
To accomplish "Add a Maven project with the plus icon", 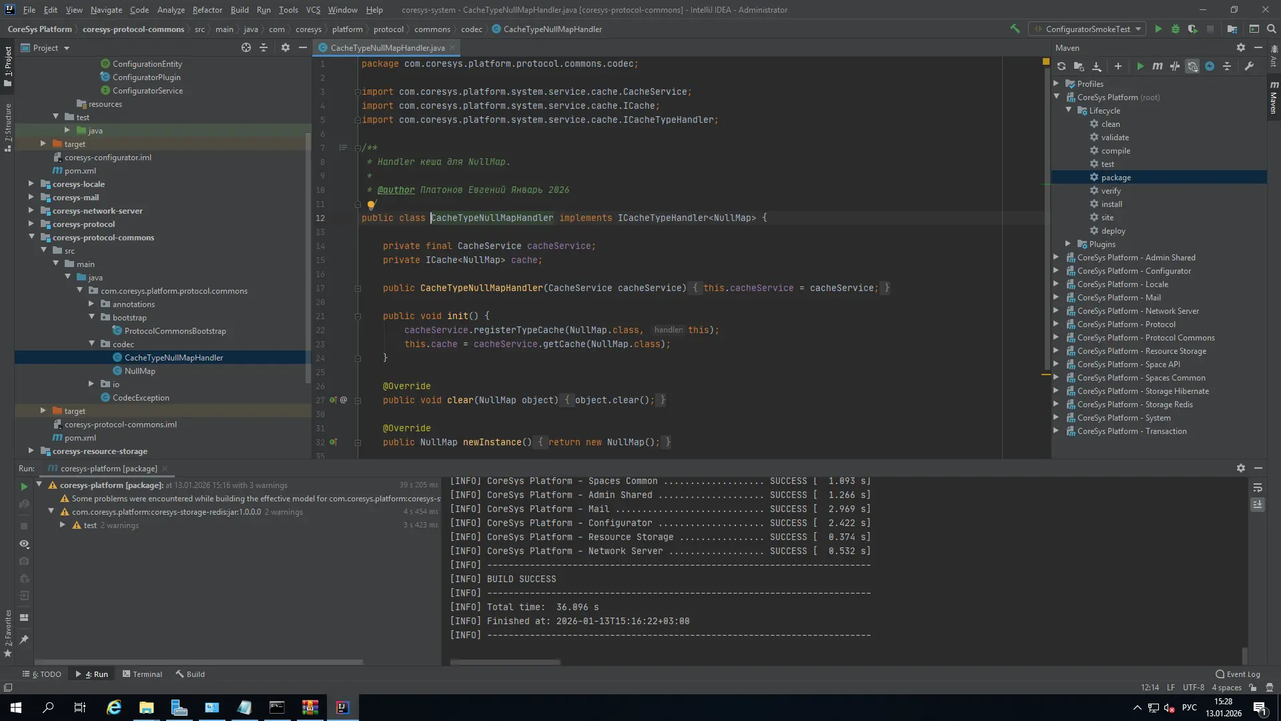I will click(x=1118, y=66).
